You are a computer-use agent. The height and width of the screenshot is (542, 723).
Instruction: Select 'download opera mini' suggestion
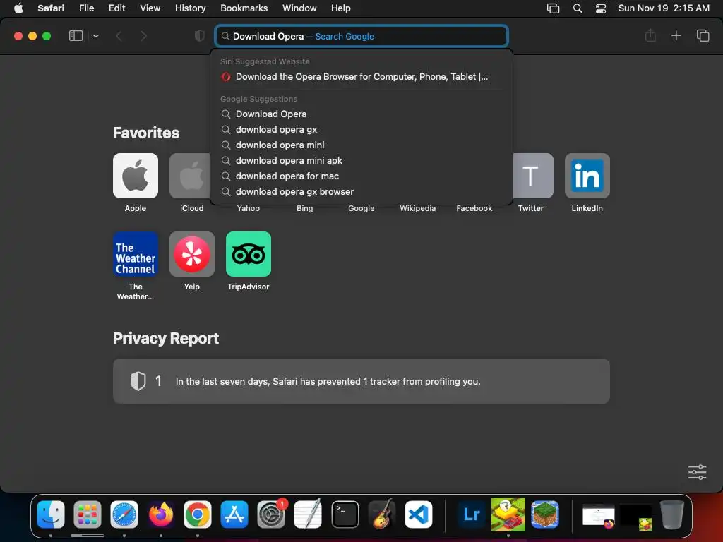point(361,145)
